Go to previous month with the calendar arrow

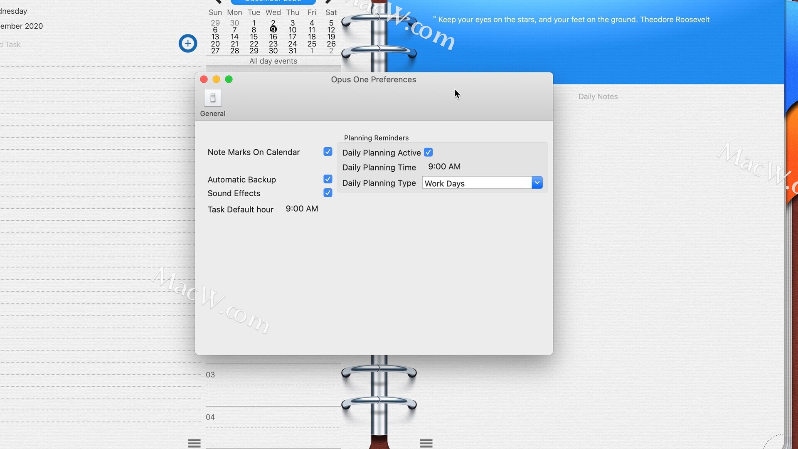click(x=218, y=2)
